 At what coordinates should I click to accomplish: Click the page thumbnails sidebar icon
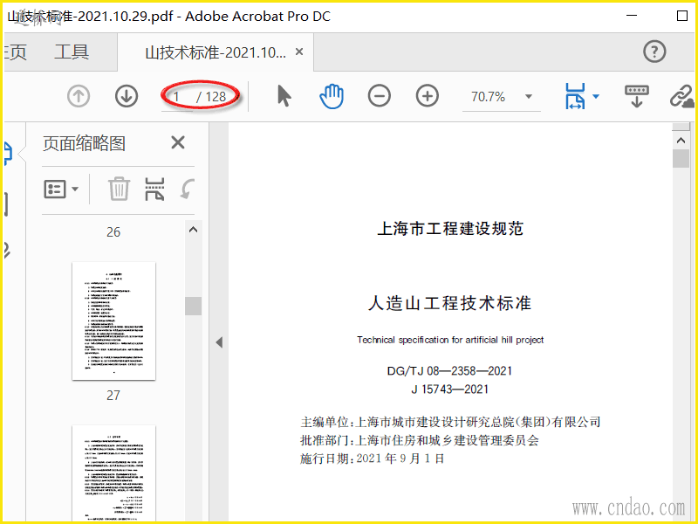[x=8, y=154]
